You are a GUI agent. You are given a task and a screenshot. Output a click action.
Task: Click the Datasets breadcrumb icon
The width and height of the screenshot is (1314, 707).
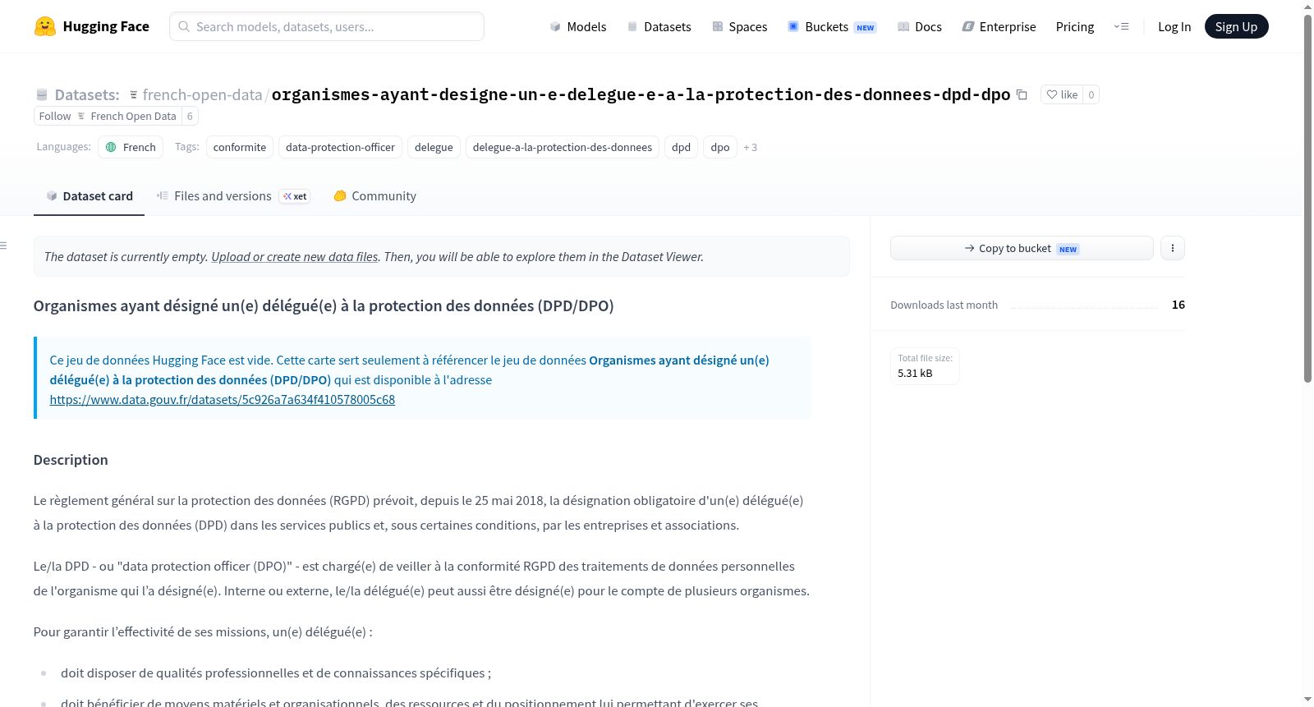pos(42,94)
